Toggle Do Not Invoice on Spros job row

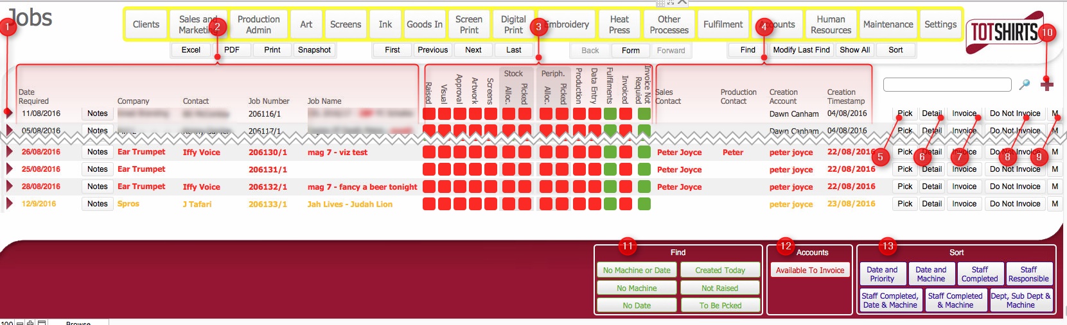point(1014,204)
